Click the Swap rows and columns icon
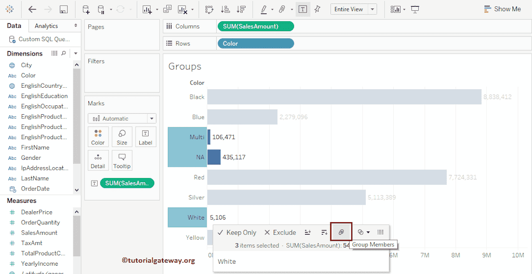Viewport: 532px width, 274px height. (209, 9)
